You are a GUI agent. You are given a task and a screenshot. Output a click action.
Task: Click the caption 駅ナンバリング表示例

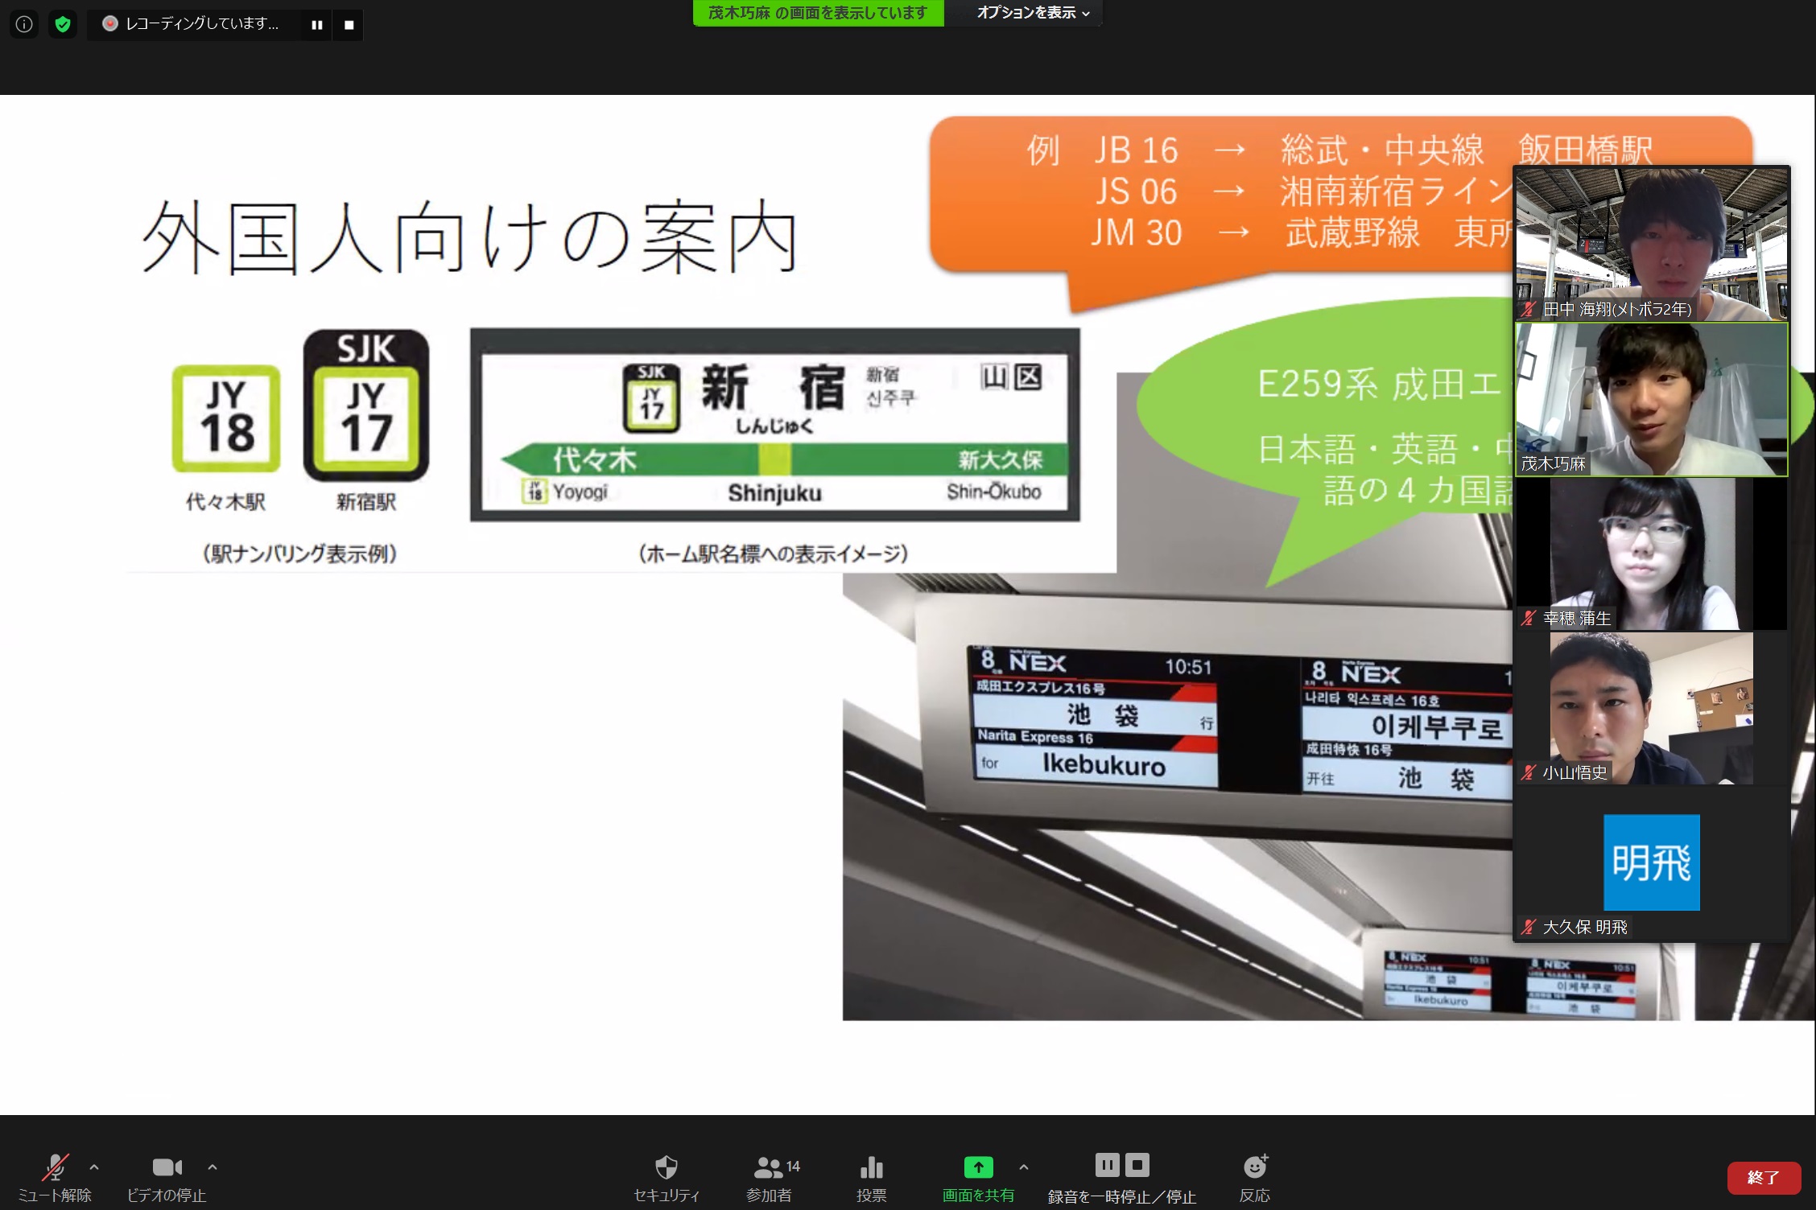[x=300, y=554]
